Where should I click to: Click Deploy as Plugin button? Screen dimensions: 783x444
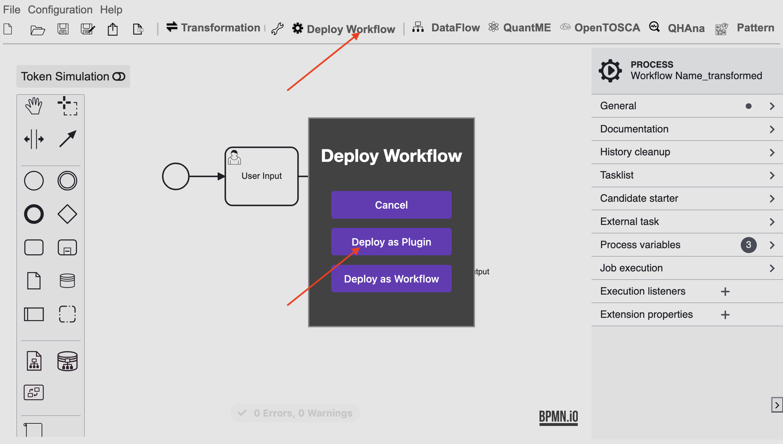coord(391,242)
